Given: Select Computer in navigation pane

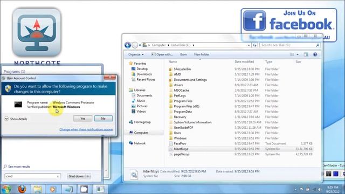Looking at the screenshot, I should point(139,133).
